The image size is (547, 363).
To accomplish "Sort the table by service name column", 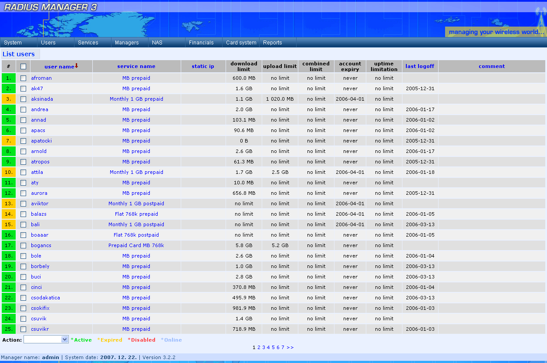I will (x=136, y=66).
